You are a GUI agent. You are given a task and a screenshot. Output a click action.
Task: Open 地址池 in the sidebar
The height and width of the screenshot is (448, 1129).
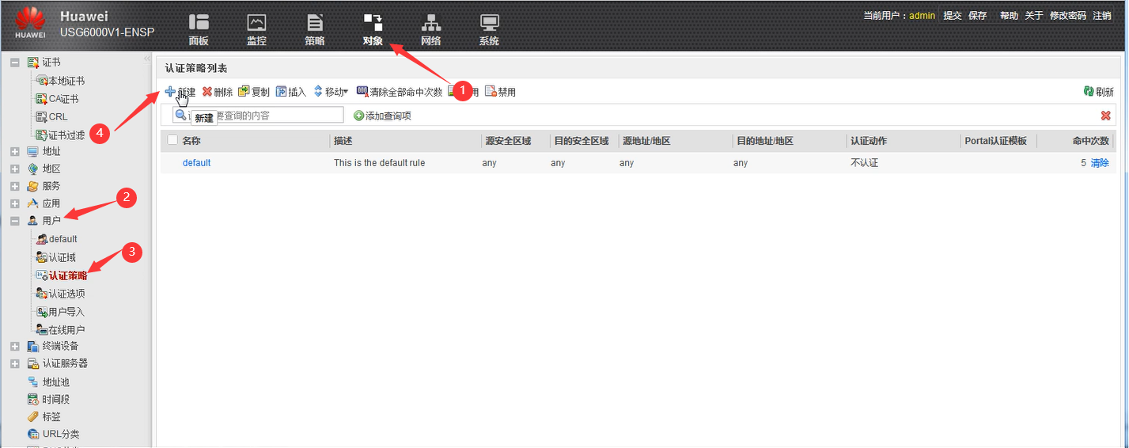pos(57,382)
